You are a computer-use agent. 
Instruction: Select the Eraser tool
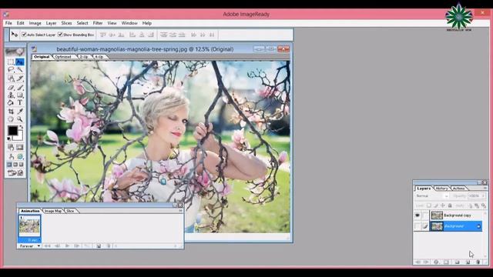pos(11,87)
